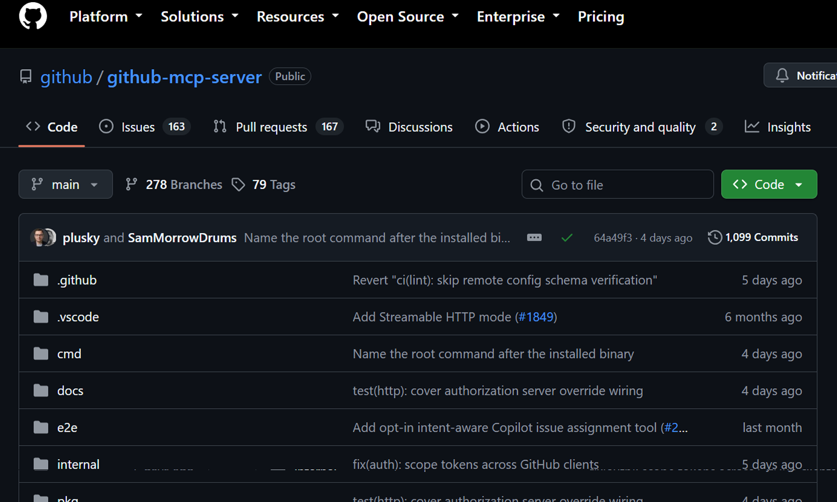837x502 pixels.
Task: Open the github-mcp-server repository link
Action: point(184,77)
